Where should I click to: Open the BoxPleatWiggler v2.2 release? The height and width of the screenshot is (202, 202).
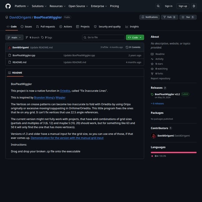click(x=167, y=94)
